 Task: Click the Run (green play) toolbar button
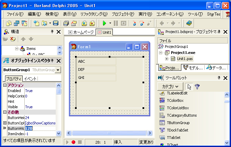click(x=104, y=23)
